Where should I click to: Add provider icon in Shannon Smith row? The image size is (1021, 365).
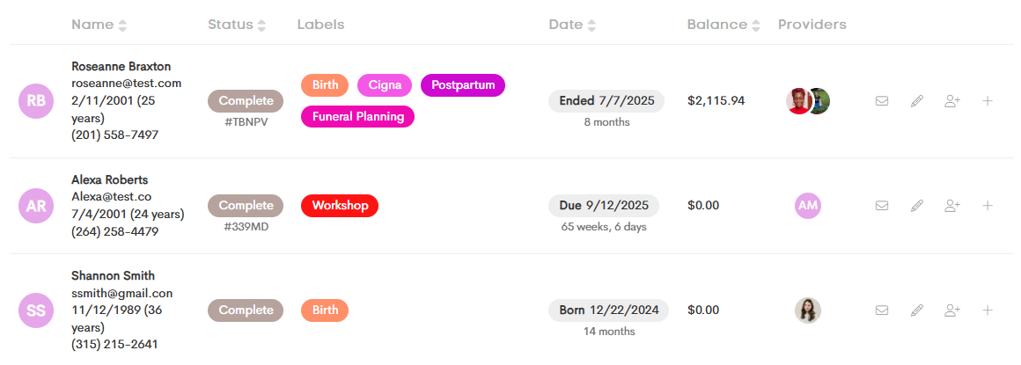click(x=952, y=310)
